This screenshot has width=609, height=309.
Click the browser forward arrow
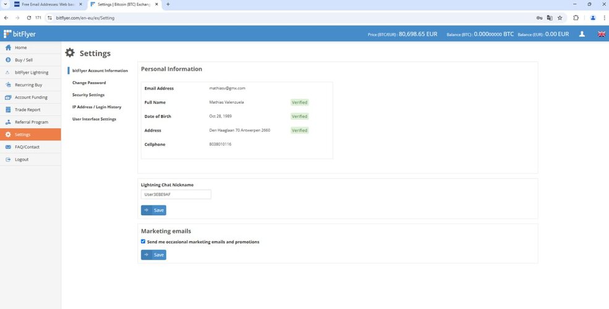pyautogui.click(x=17, y=18)
